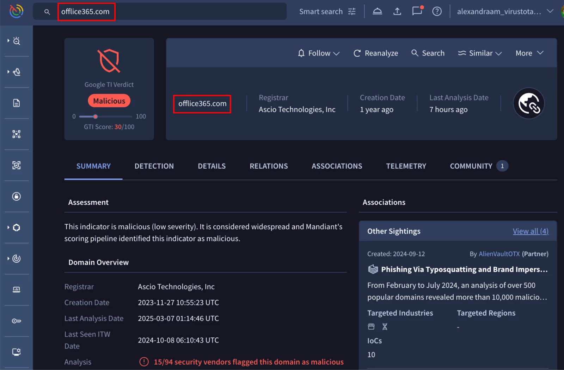Click the Malicious verdict badge
564x370 pixels.
(x=109, y=101)
